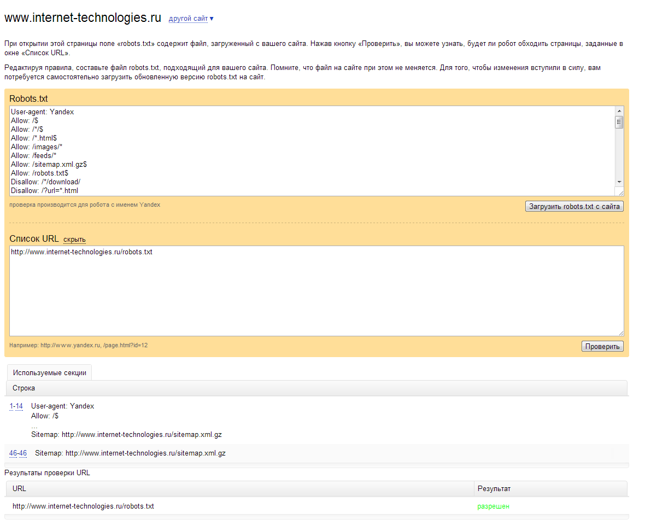The image size is (645, 531).
Task: Click the 'Результат' column header
Action: tap(494, 488)
